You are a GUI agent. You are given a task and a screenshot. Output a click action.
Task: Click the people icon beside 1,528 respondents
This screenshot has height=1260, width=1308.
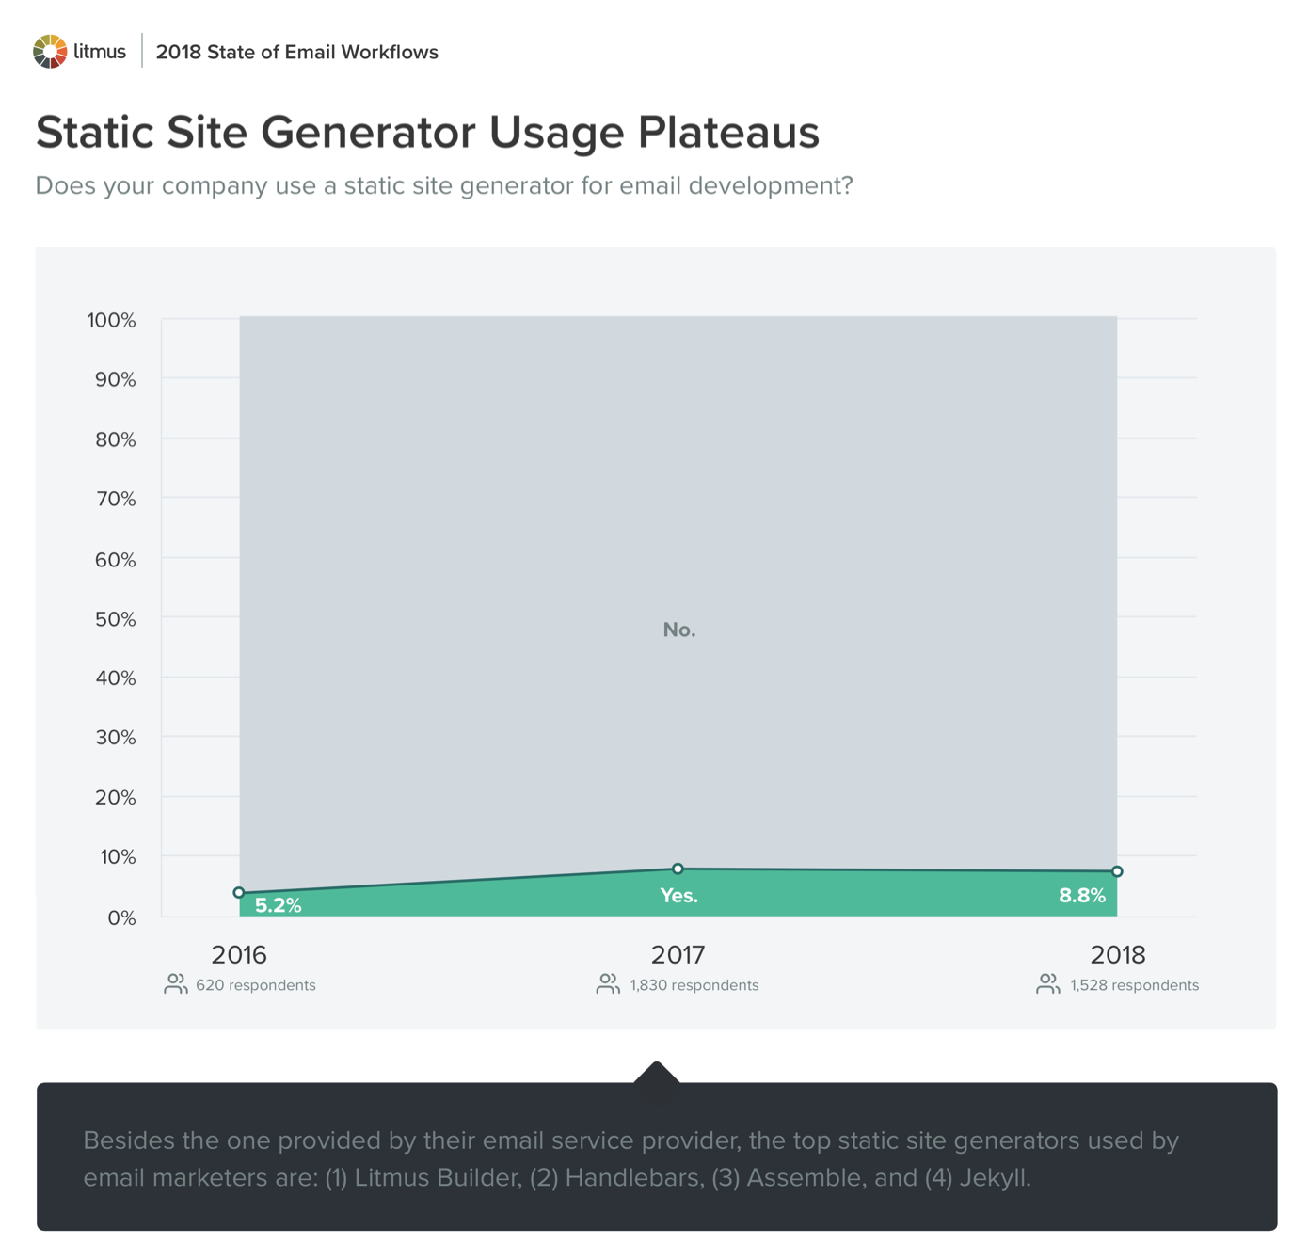click(1048, 984)
